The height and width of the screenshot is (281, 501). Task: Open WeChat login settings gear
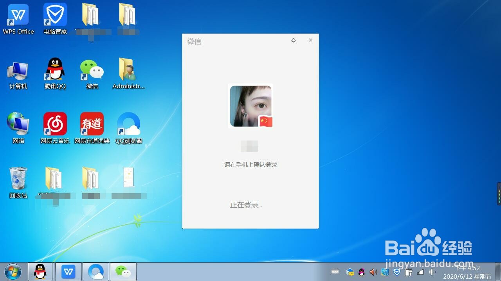pos(293,40)
